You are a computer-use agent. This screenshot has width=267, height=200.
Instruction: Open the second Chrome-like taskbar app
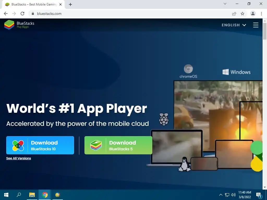pos(58,195)
